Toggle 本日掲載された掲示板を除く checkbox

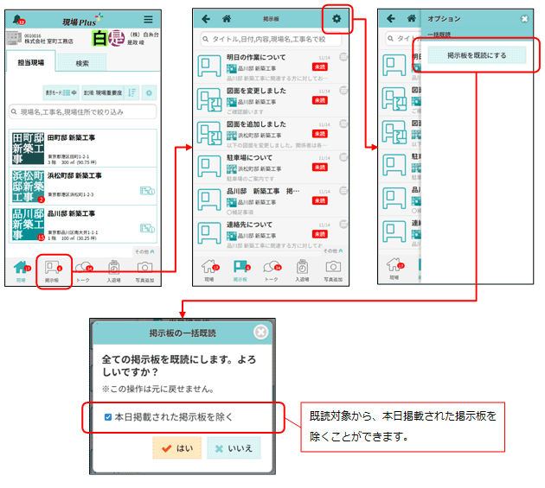pyautogui.click(x=107, y=417)
